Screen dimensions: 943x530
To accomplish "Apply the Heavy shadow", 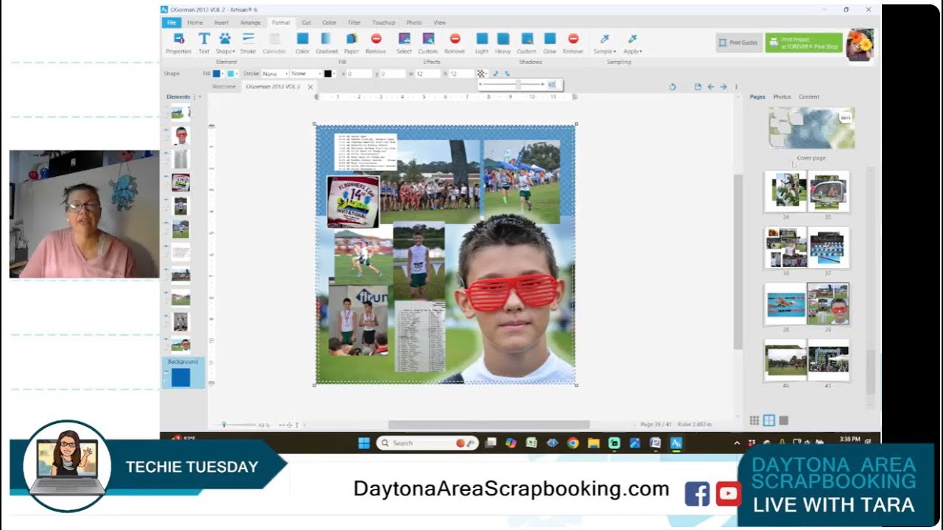I will 502,43.
